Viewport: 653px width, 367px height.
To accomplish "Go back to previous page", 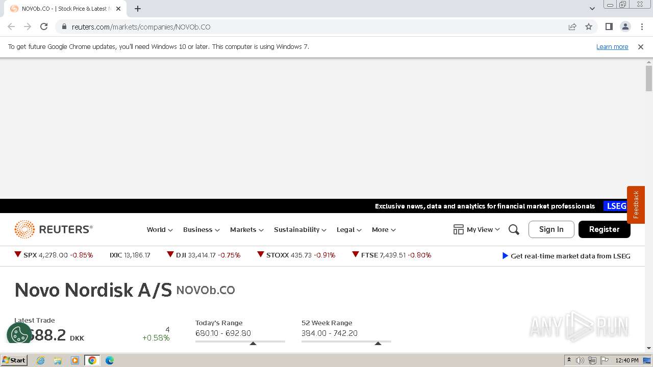I will coord(11,27).
